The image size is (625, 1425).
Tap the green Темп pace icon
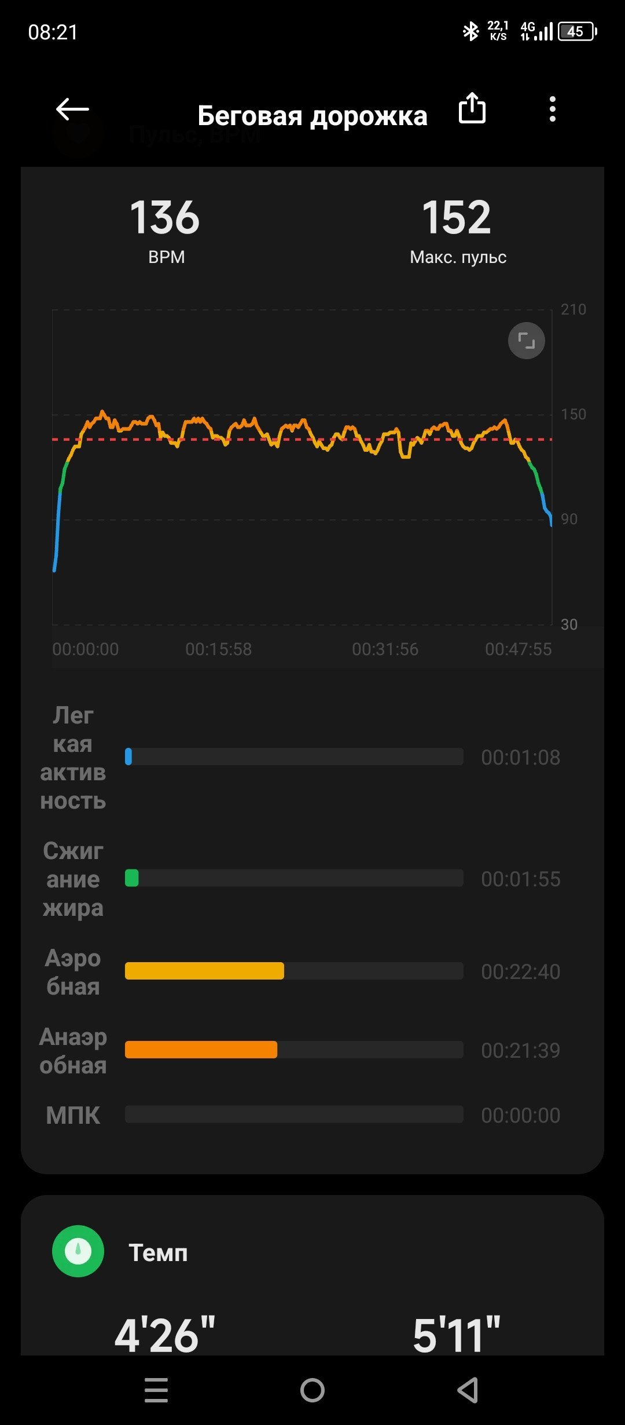point(78,1251)
